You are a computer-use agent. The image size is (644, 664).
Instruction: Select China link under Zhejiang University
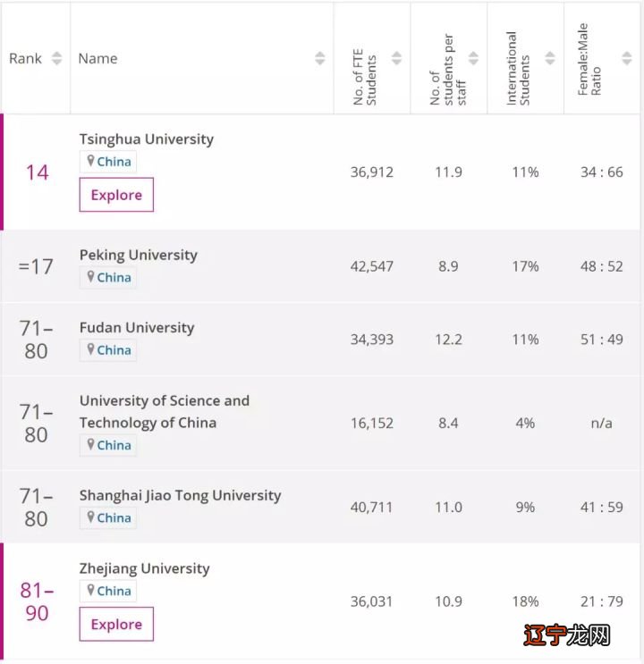[114, 591]
